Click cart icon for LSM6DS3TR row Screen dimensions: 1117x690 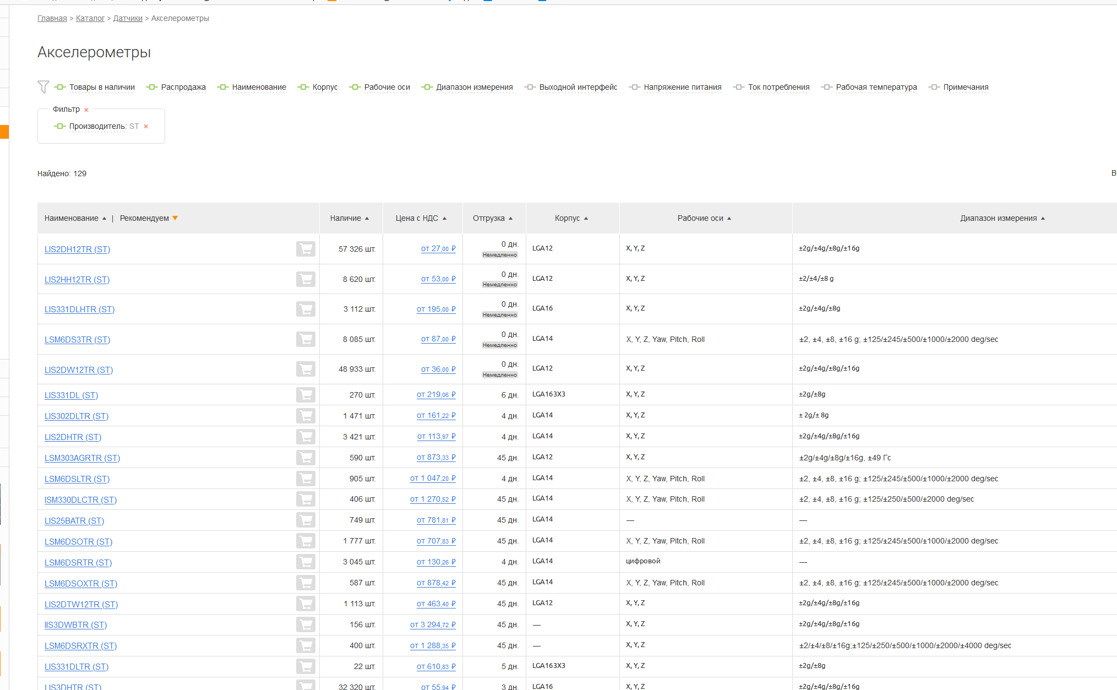point(306,339)
